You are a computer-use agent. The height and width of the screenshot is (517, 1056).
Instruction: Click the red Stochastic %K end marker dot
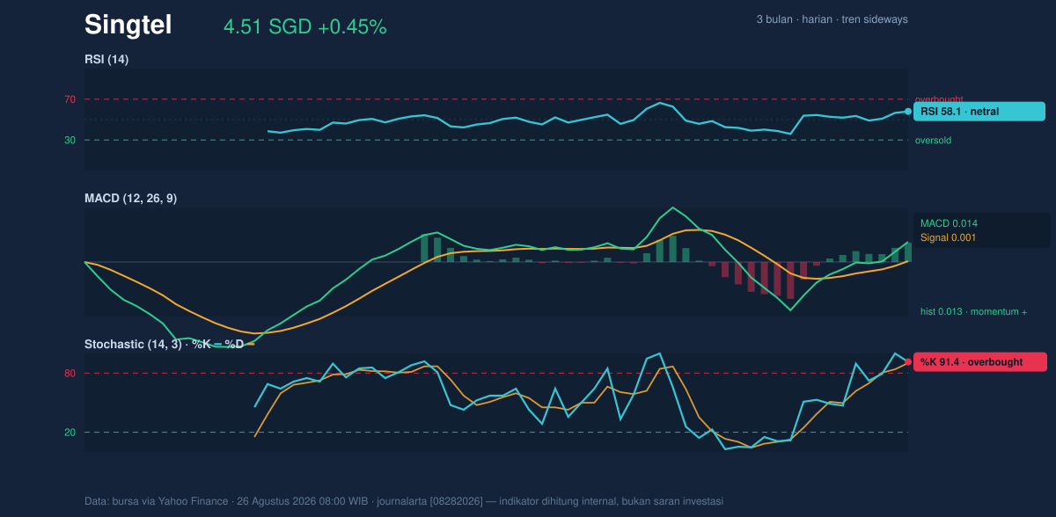click(x=908, y=361)
